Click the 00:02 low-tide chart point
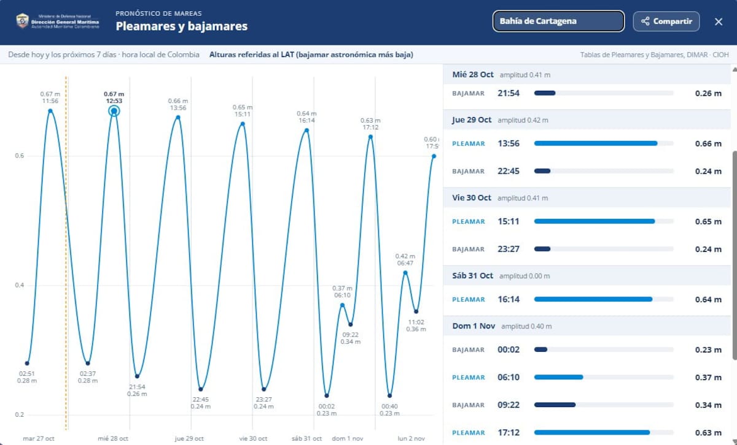Screen dimensions: 737x445 pos(327,395)
